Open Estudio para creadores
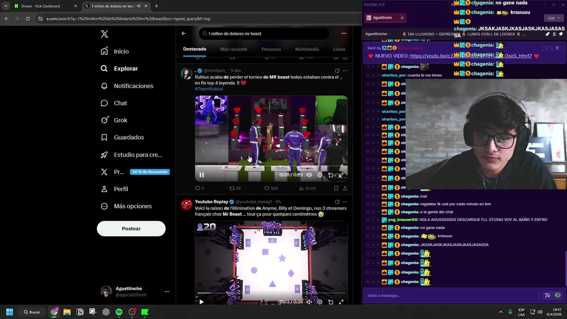This screenshot has width=567, height=319. (131, 155)
